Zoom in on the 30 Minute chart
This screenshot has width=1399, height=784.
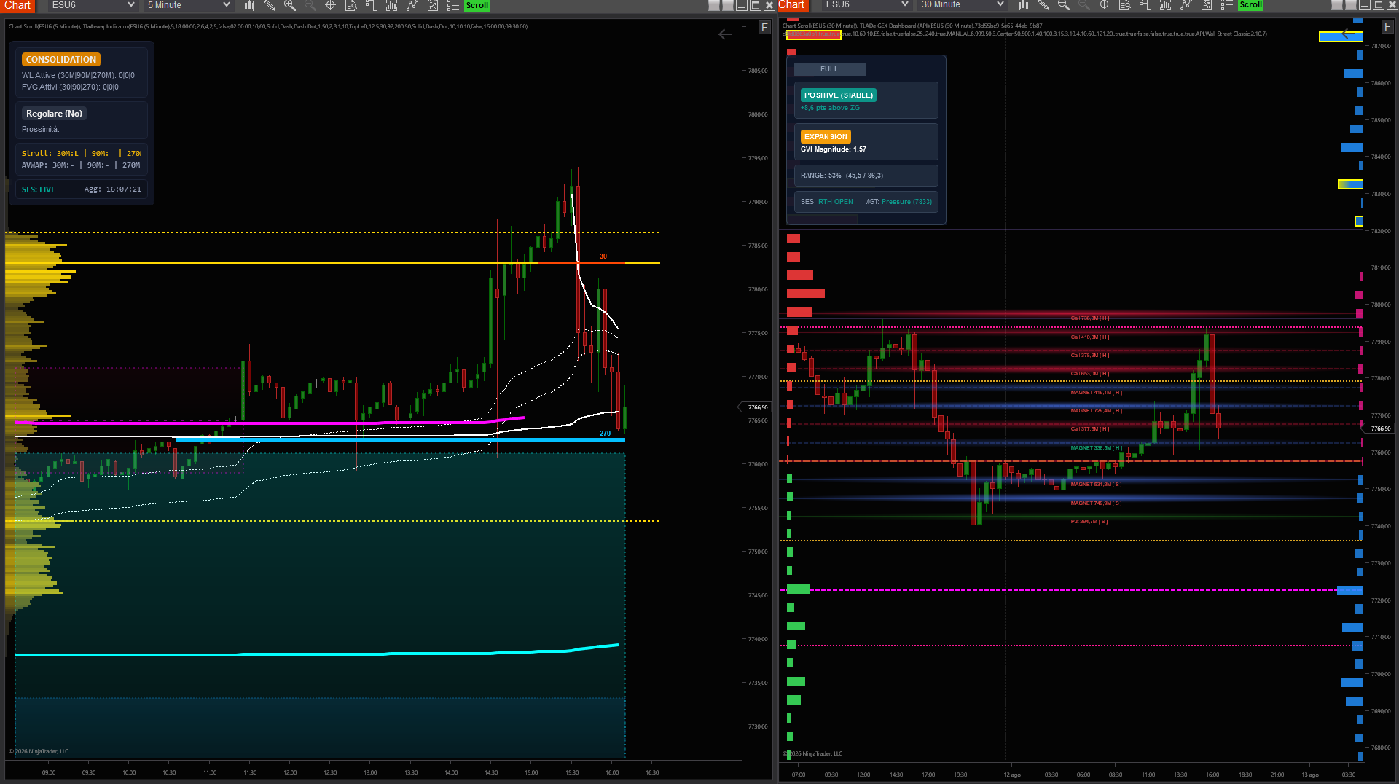[x=1064, y=5]
